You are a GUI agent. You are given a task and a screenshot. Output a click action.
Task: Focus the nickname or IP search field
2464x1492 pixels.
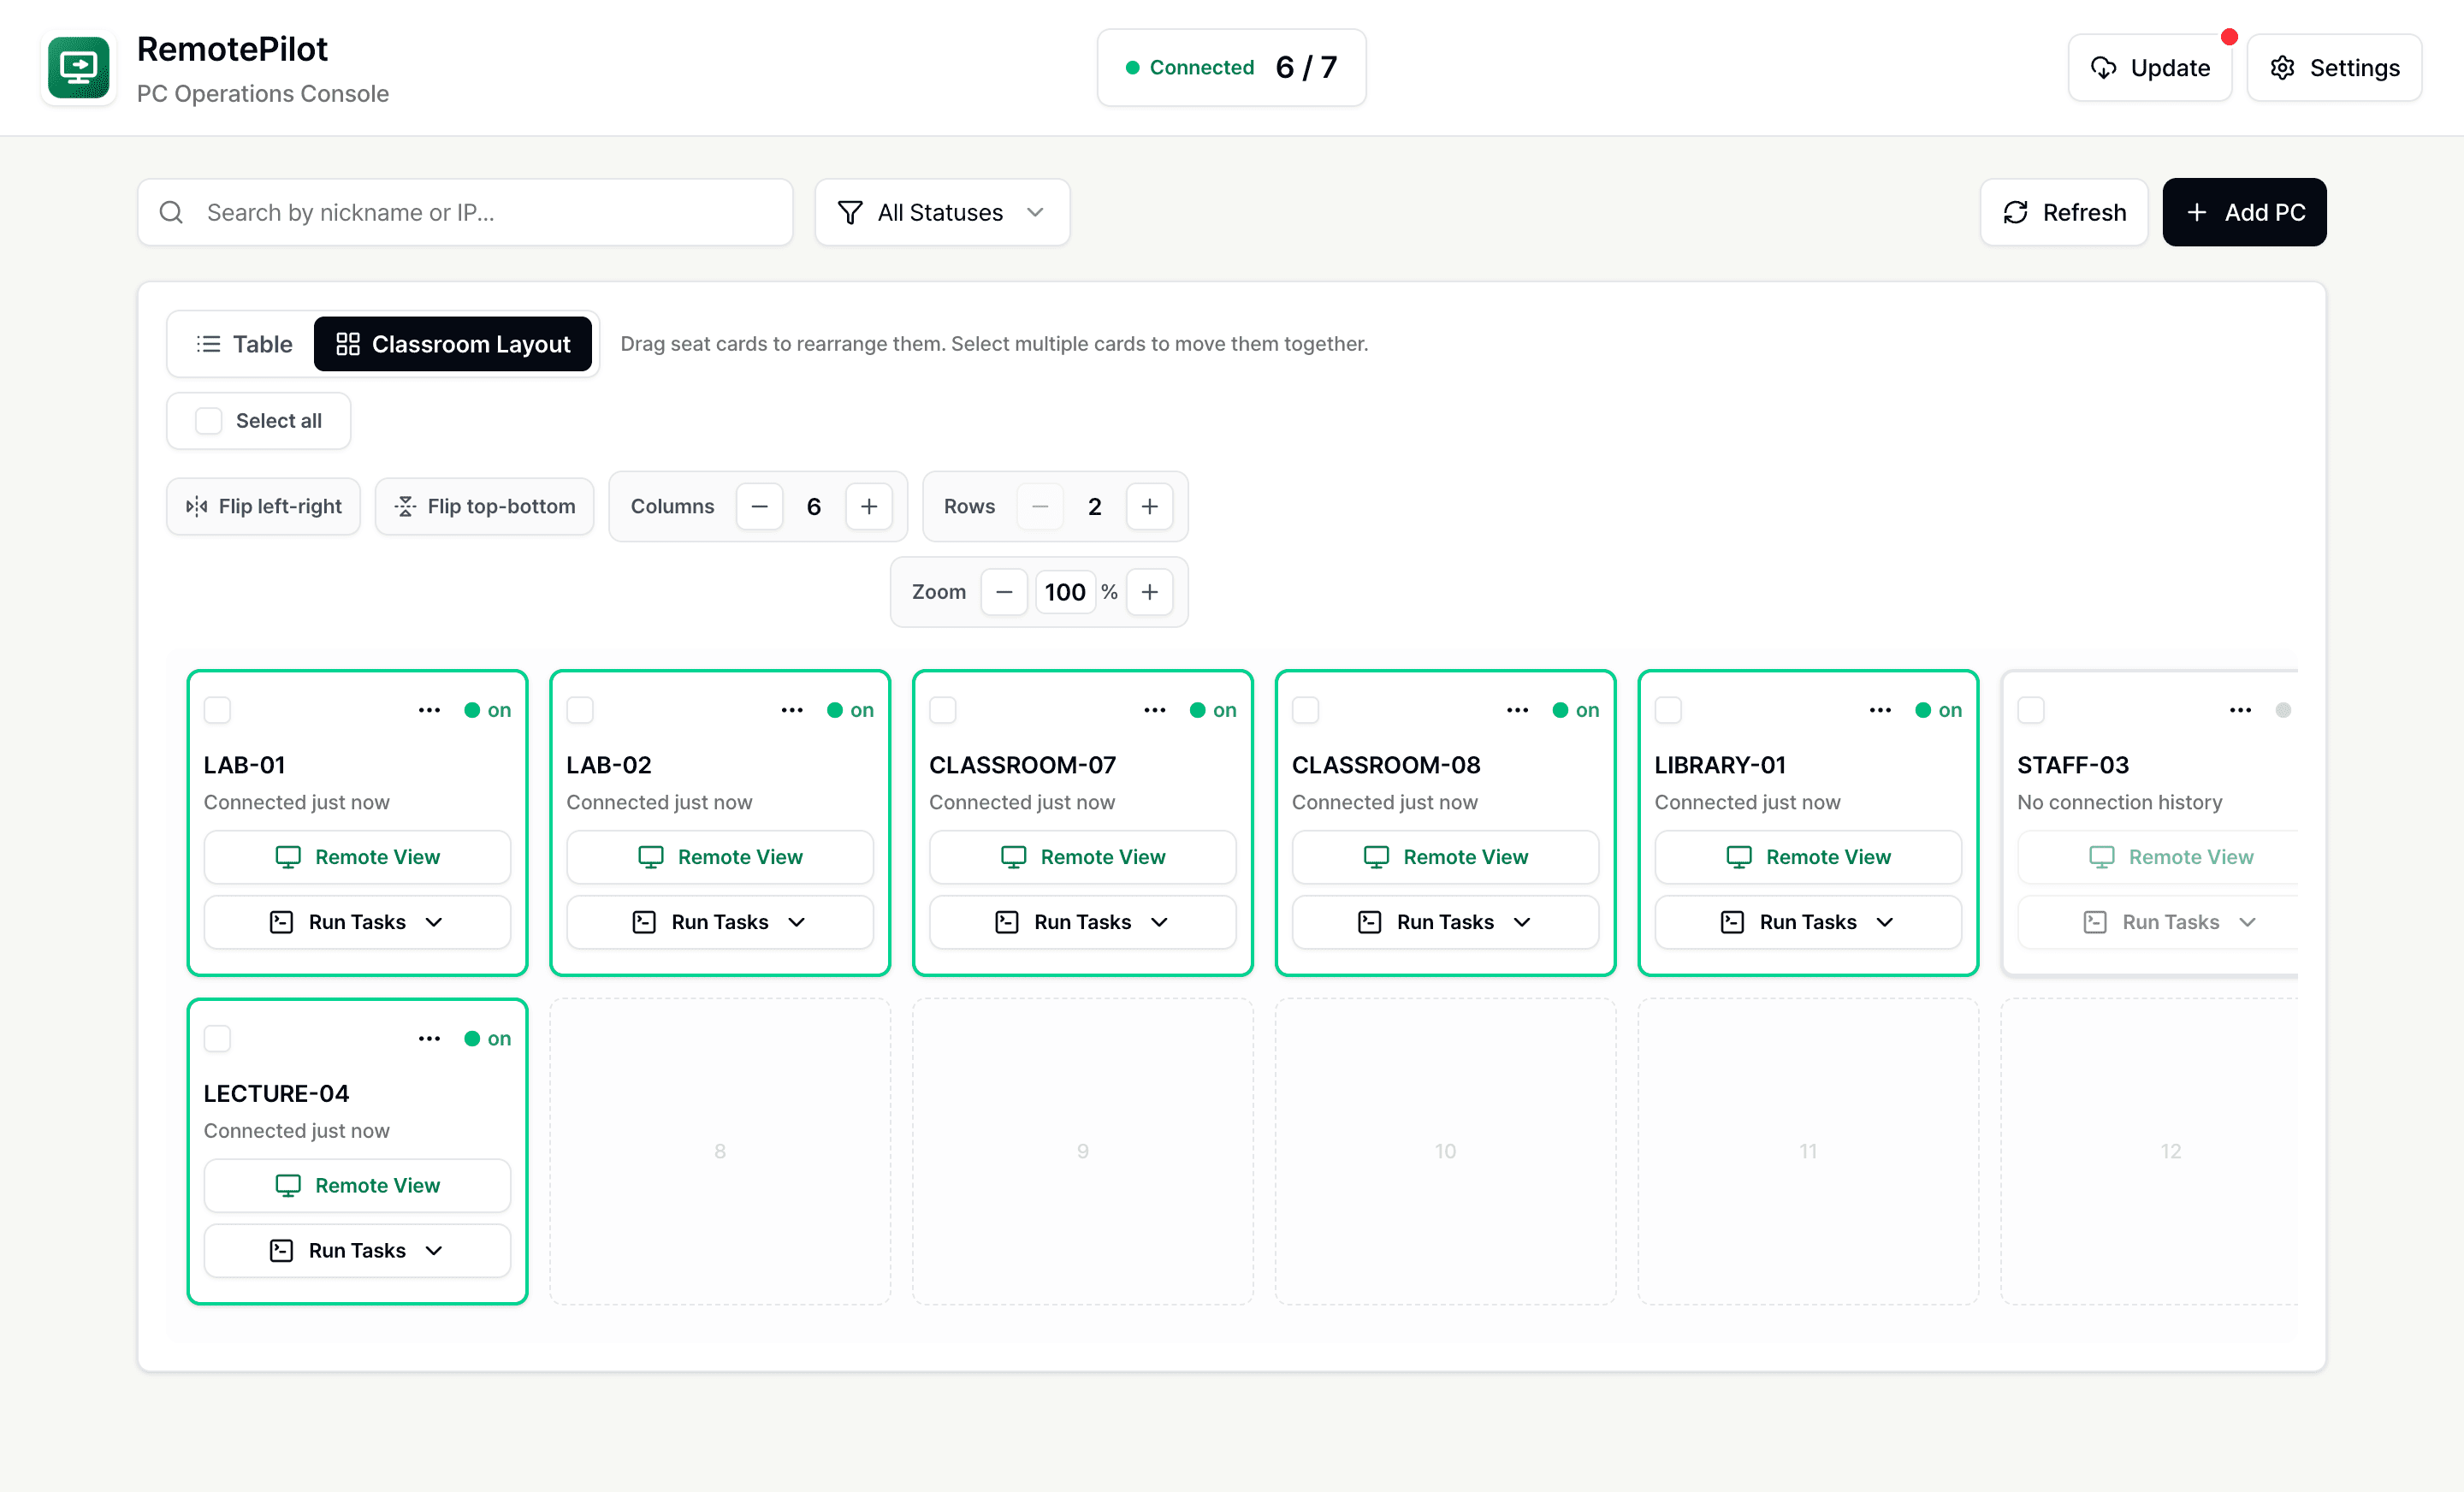(x=465, y=213)
